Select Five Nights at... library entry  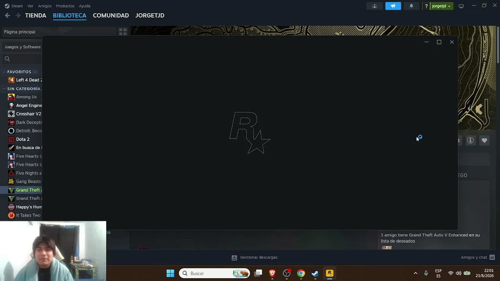[29, 173]
